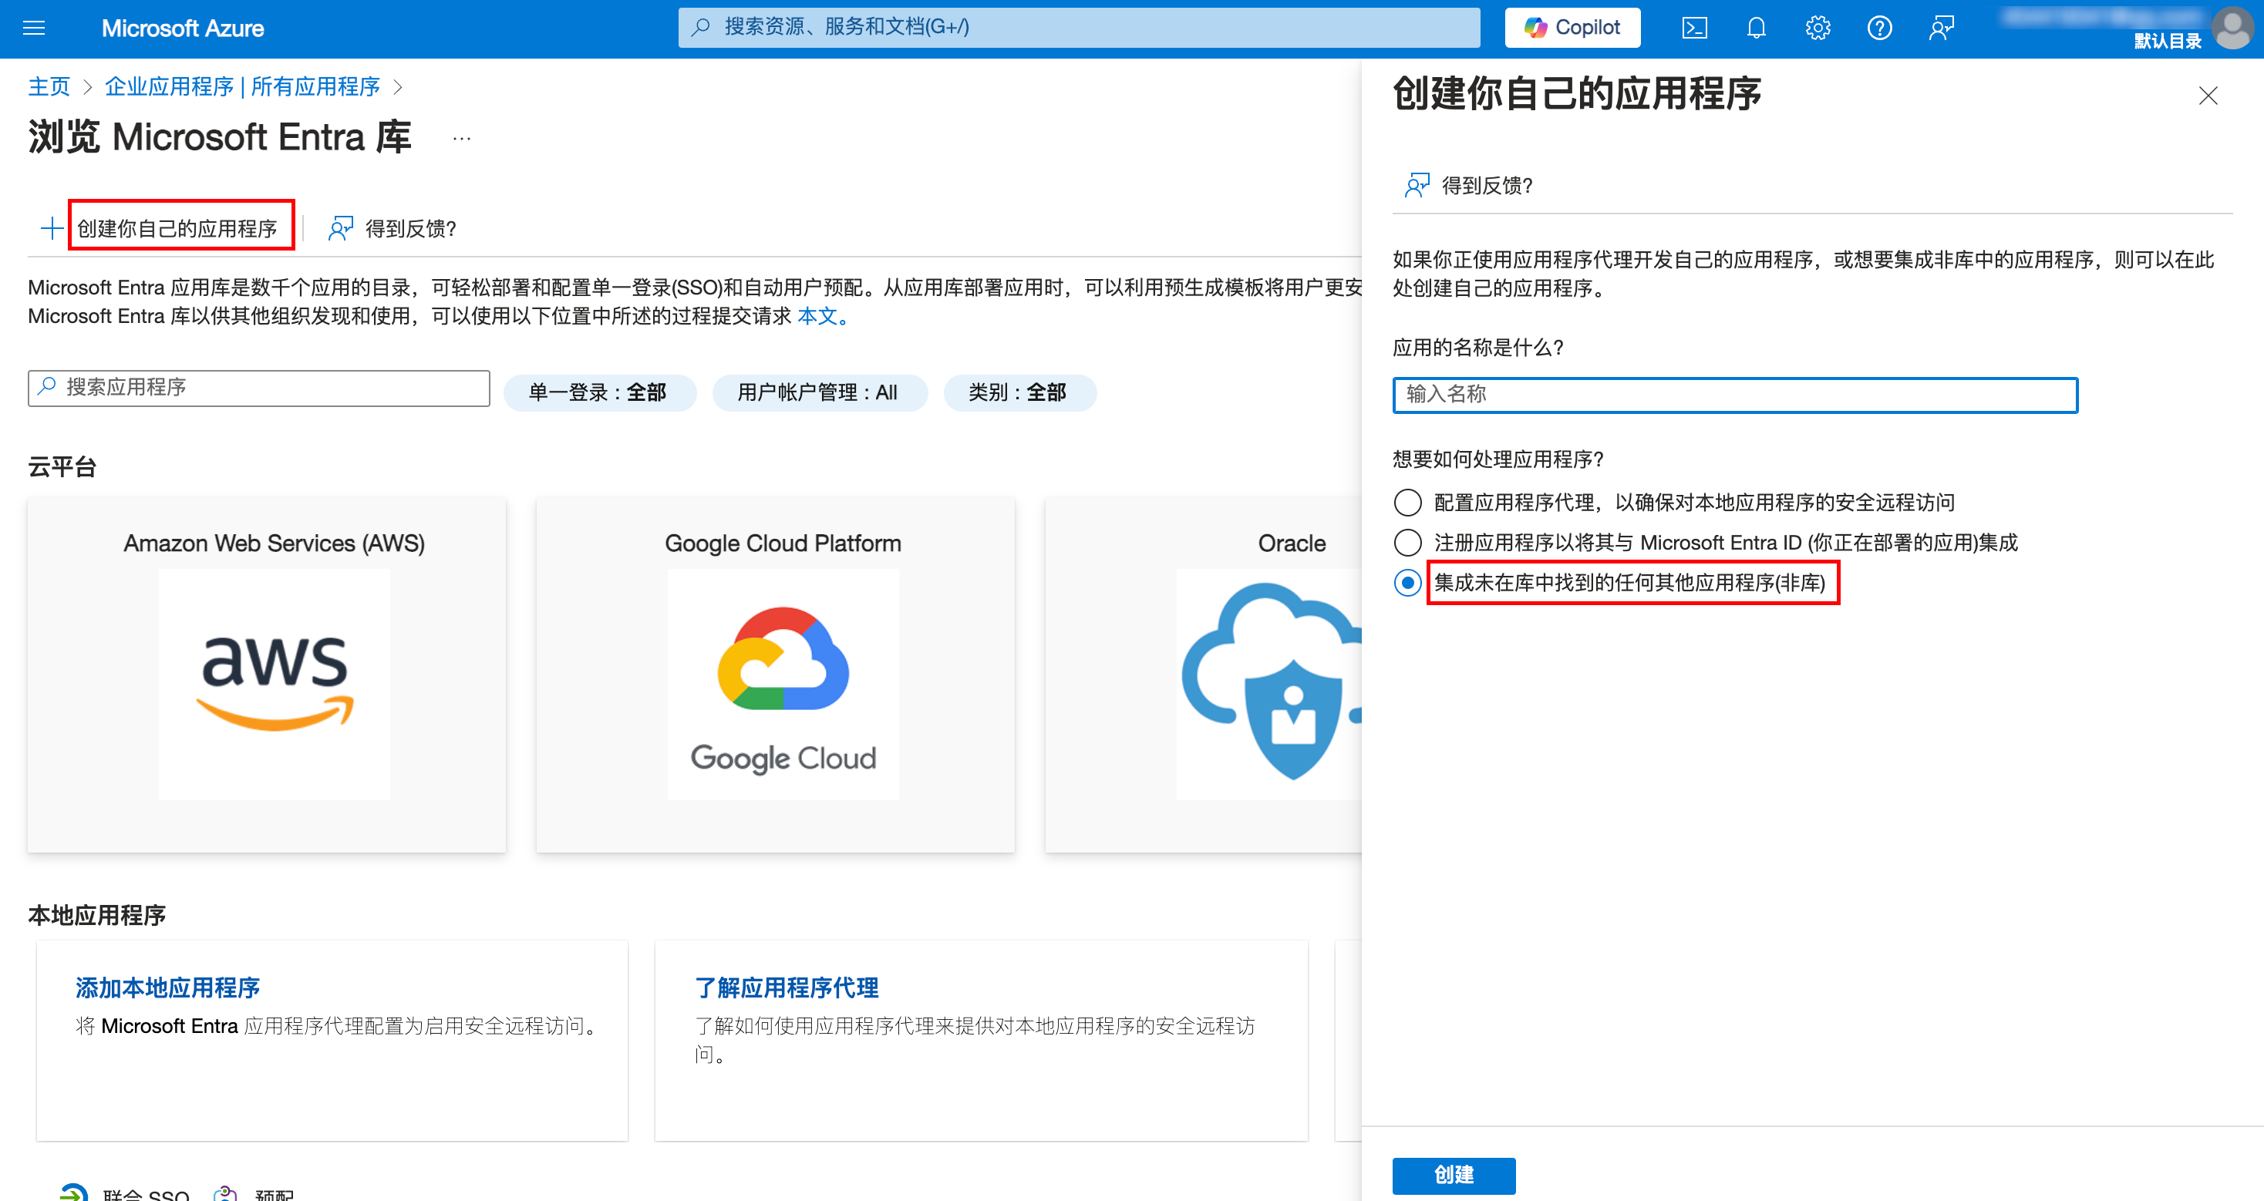Go to 主页 breadcrumb
Image resolution: width=2264 pixels, height=1201 pixels.
pyautogui.click(x=49, y=87)
